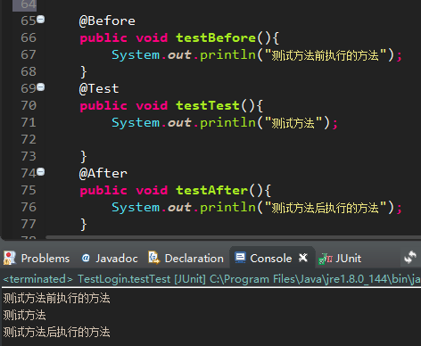Click the editor horizontal scrollbar

click(233, 237)
